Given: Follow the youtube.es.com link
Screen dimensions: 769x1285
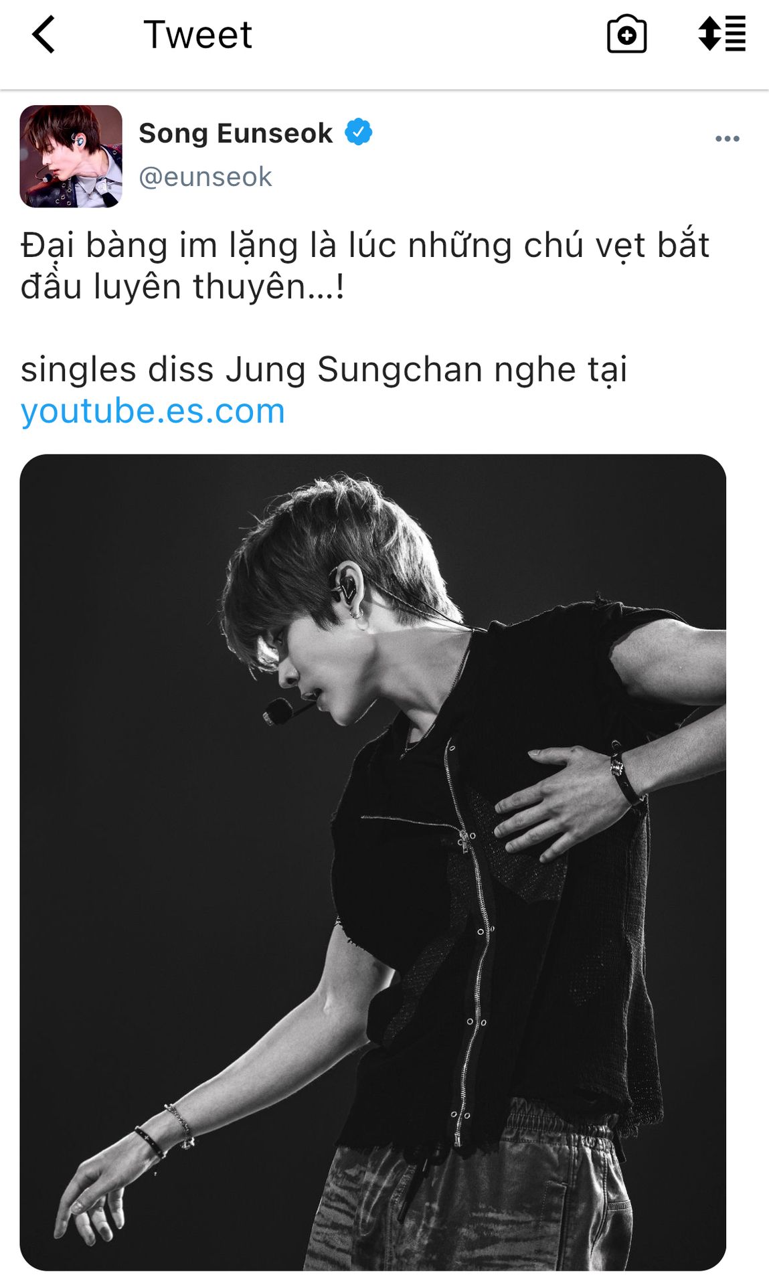Looking at the screenshot, I should click(x=153, y=410).
